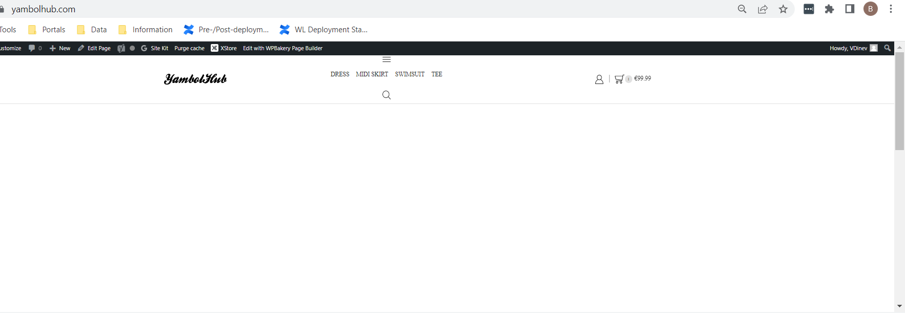Open the site search magnifier icon
Screen dimensions: 905x313
(387, 95)
